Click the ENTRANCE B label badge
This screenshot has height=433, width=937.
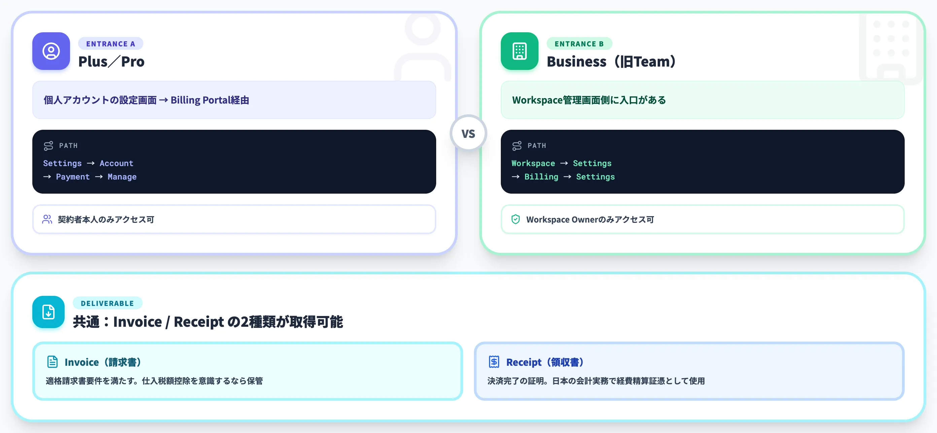[x=579, y=44]
